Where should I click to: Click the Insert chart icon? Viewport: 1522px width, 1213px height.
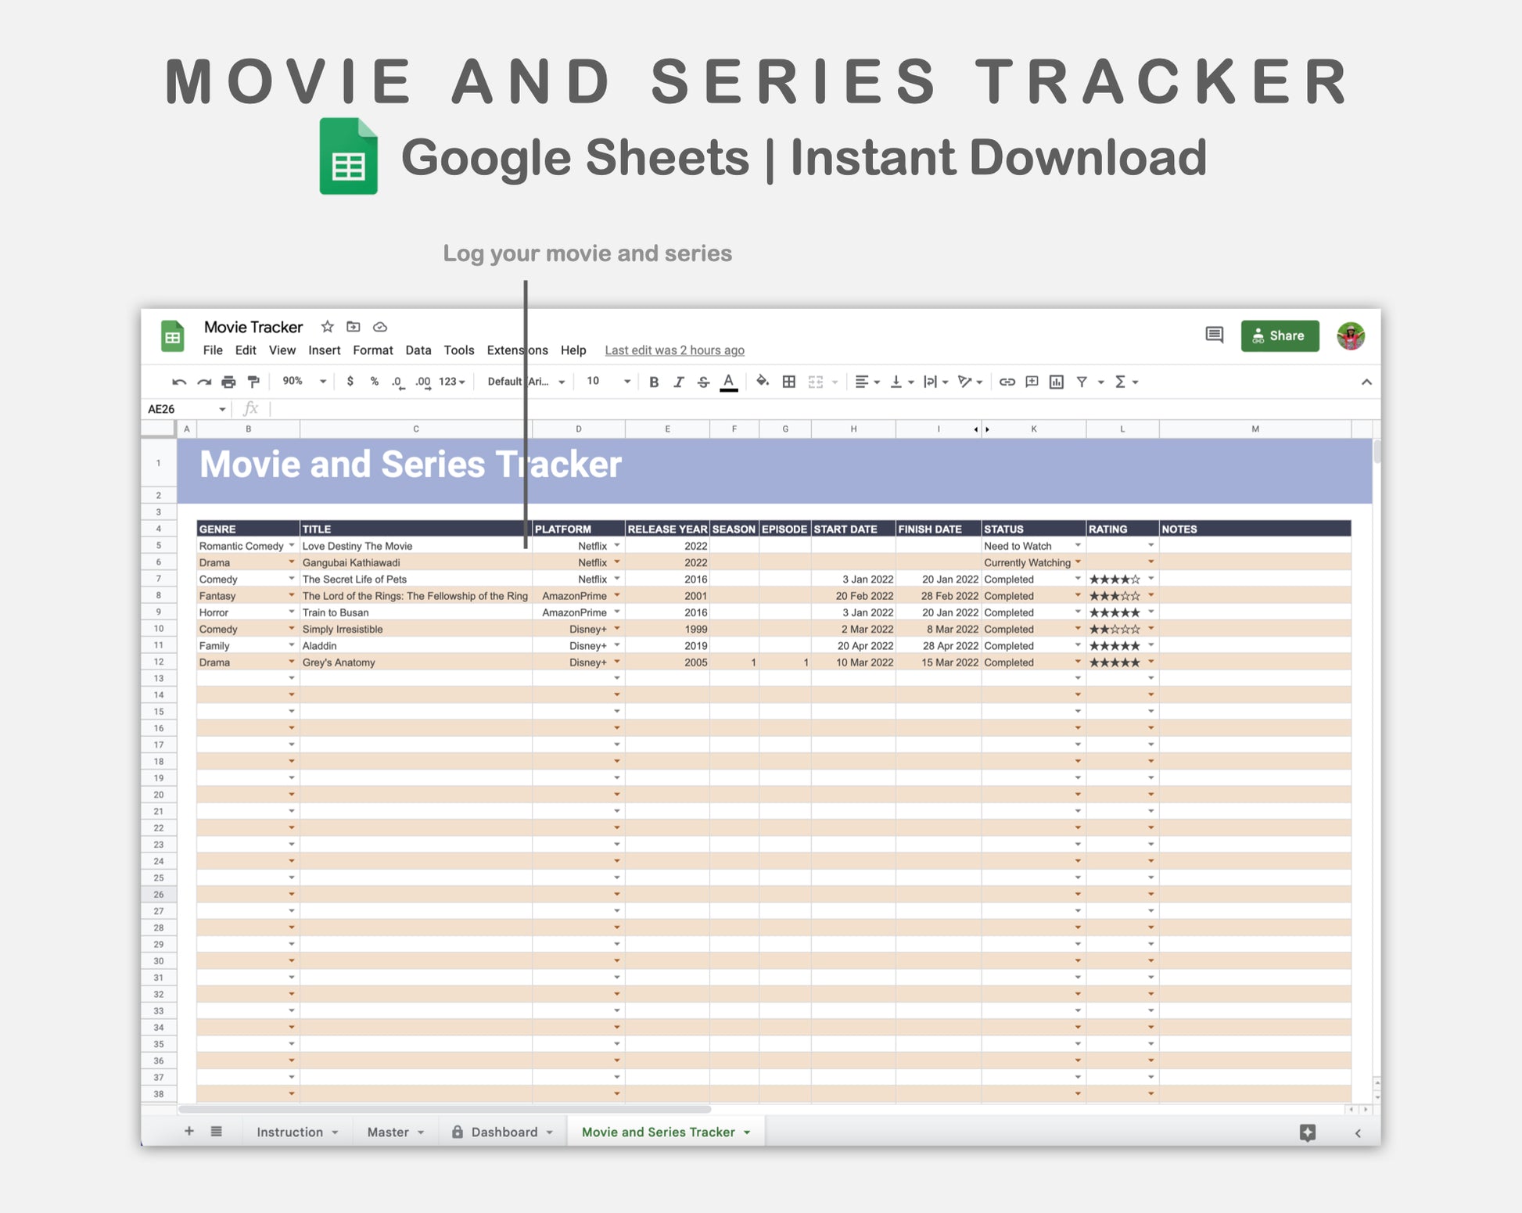click(1057, 382)
